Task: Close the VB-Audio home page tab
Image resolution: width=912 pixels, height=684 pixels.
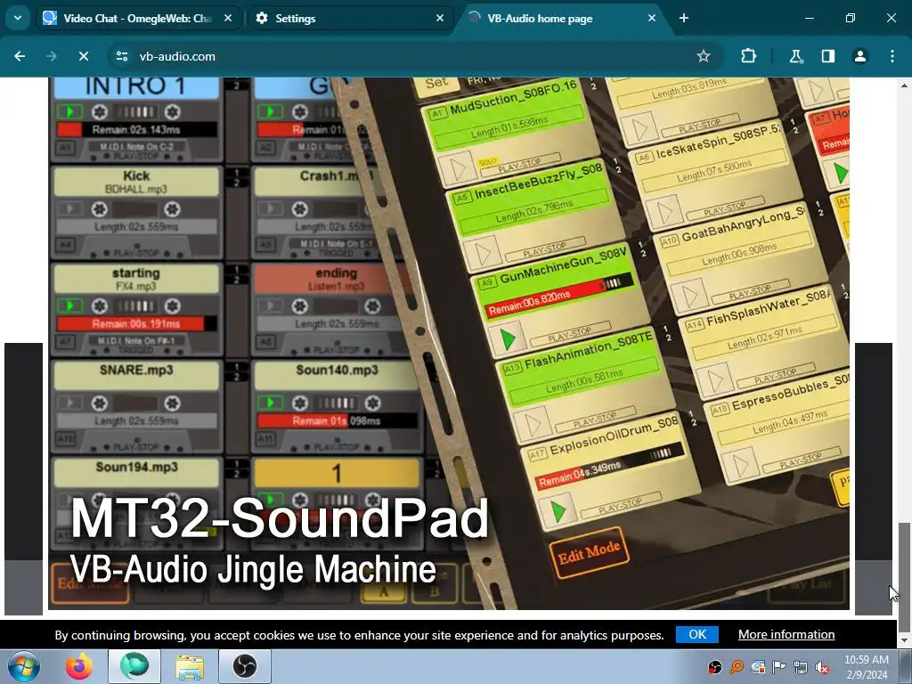Action: pyautogui.click(x=651, y=18)
